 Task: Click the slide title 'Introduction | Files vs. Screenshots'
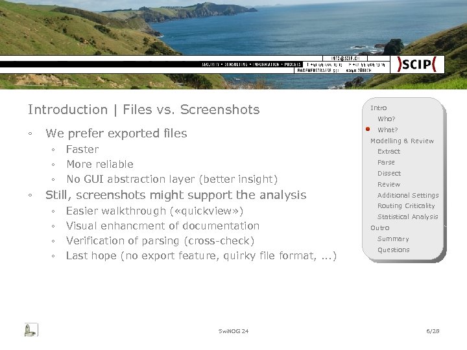pos(144,110)
